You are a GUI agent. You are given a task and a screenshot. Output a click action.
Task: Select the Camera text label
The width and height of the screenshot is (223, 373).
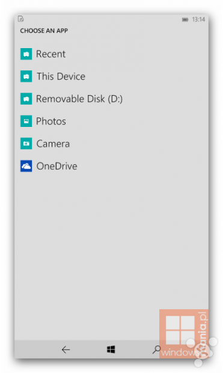(x=53, y=144)
